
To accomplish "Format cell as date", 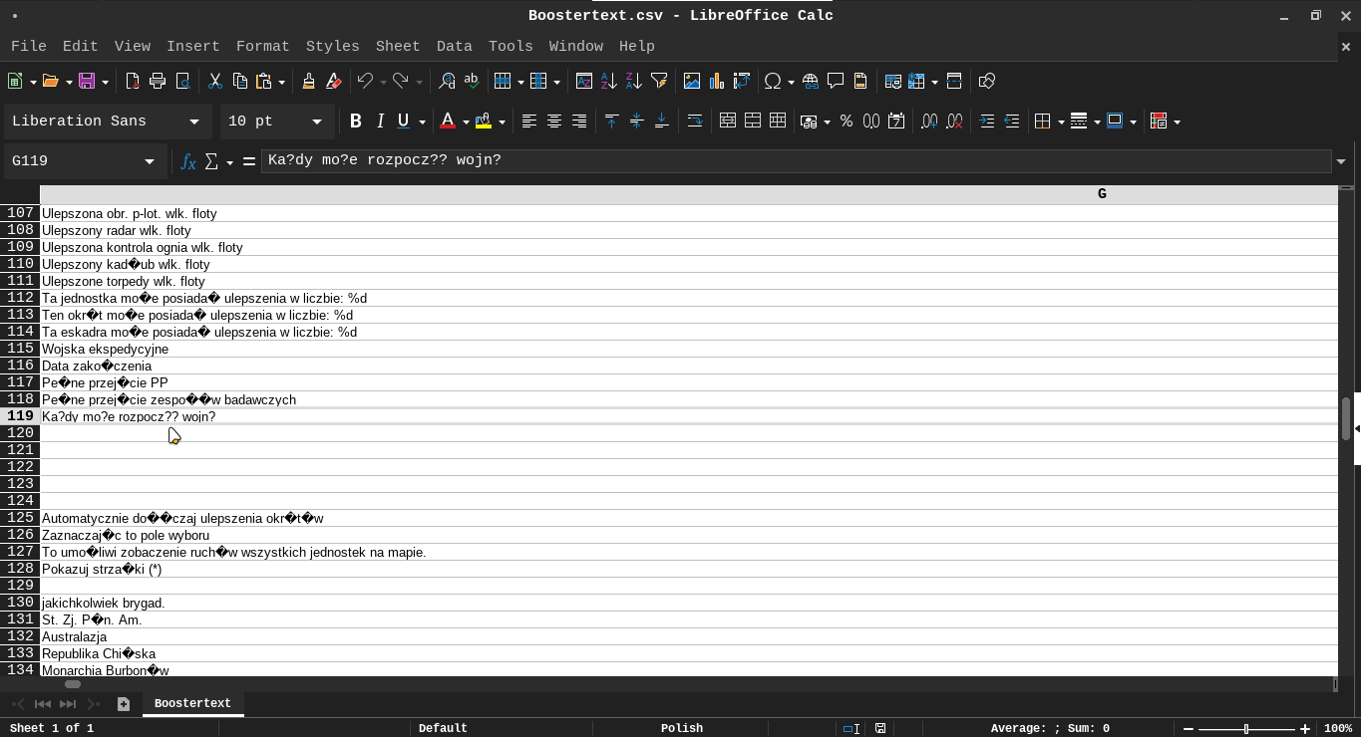I will click(x=896, y=122).
